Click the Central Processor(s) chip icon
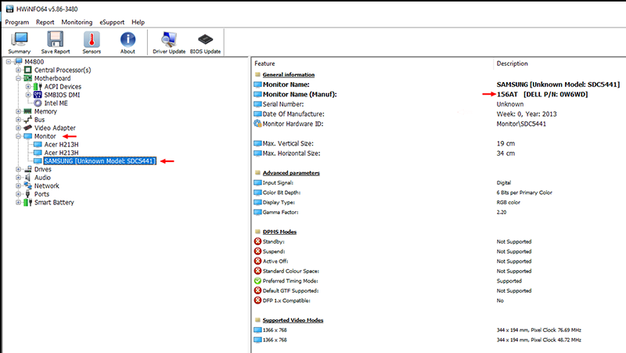 tap(28, 70)
